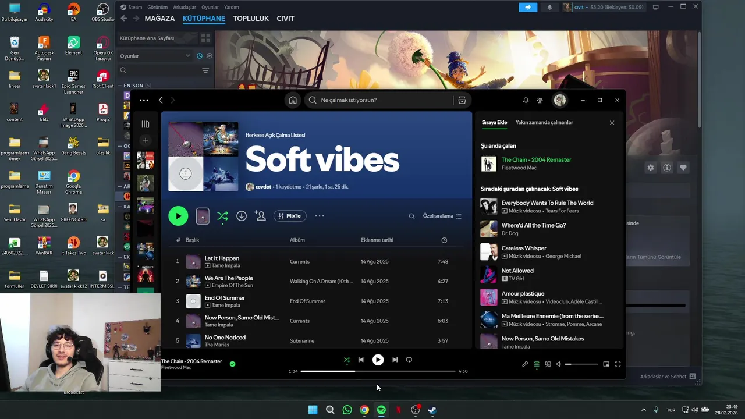Toggle smart shuffle on Soft vibes playlist
The height and width of the screenshot is (419, 745).
(x=222, y=216)
